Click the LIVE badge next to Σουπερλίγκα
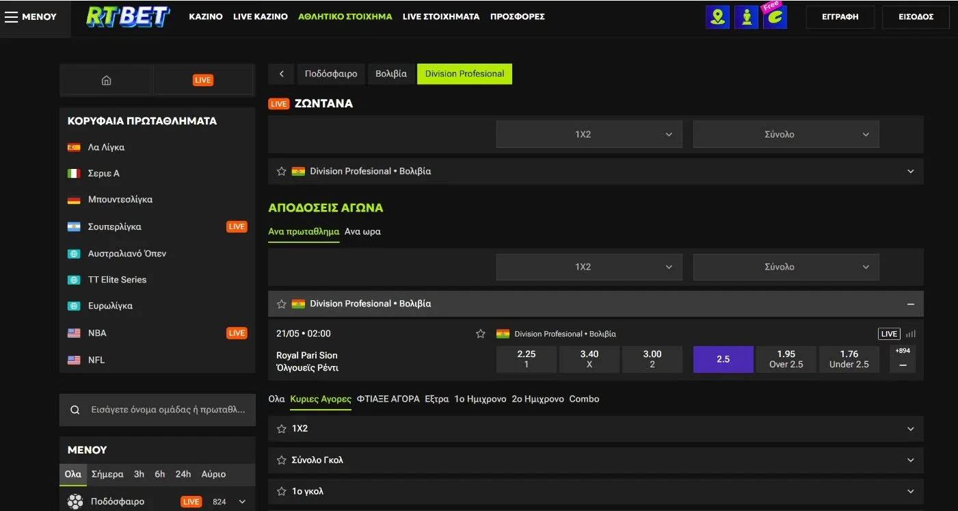The width and height of the screenshot is (958, 511). pyautogui.click(x=237, y=226)
